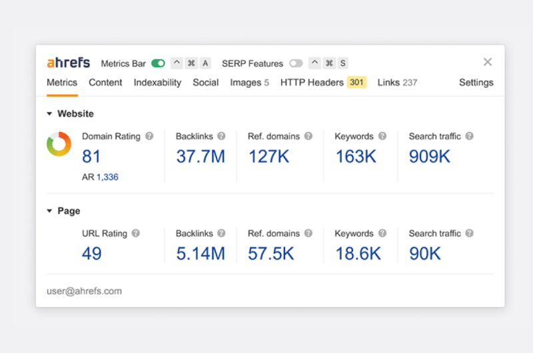Click help icon next to Domain Rating

point(149,136)
